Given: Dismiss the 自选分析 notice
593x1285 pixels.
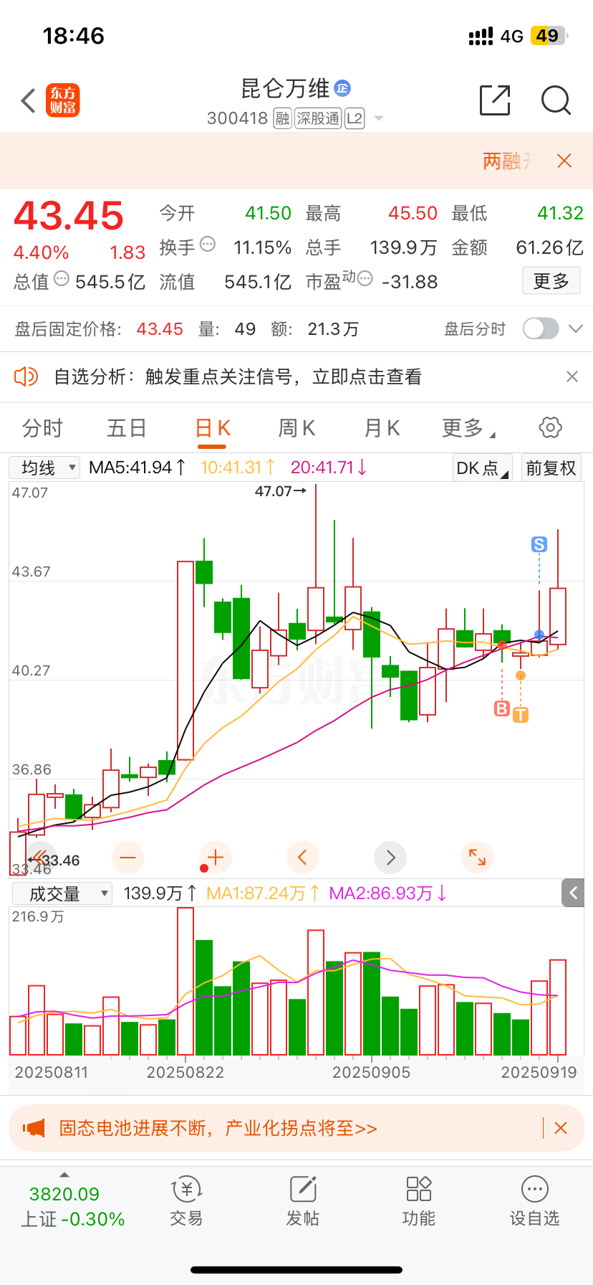Looking at the screenshot, I should (572, 376).
